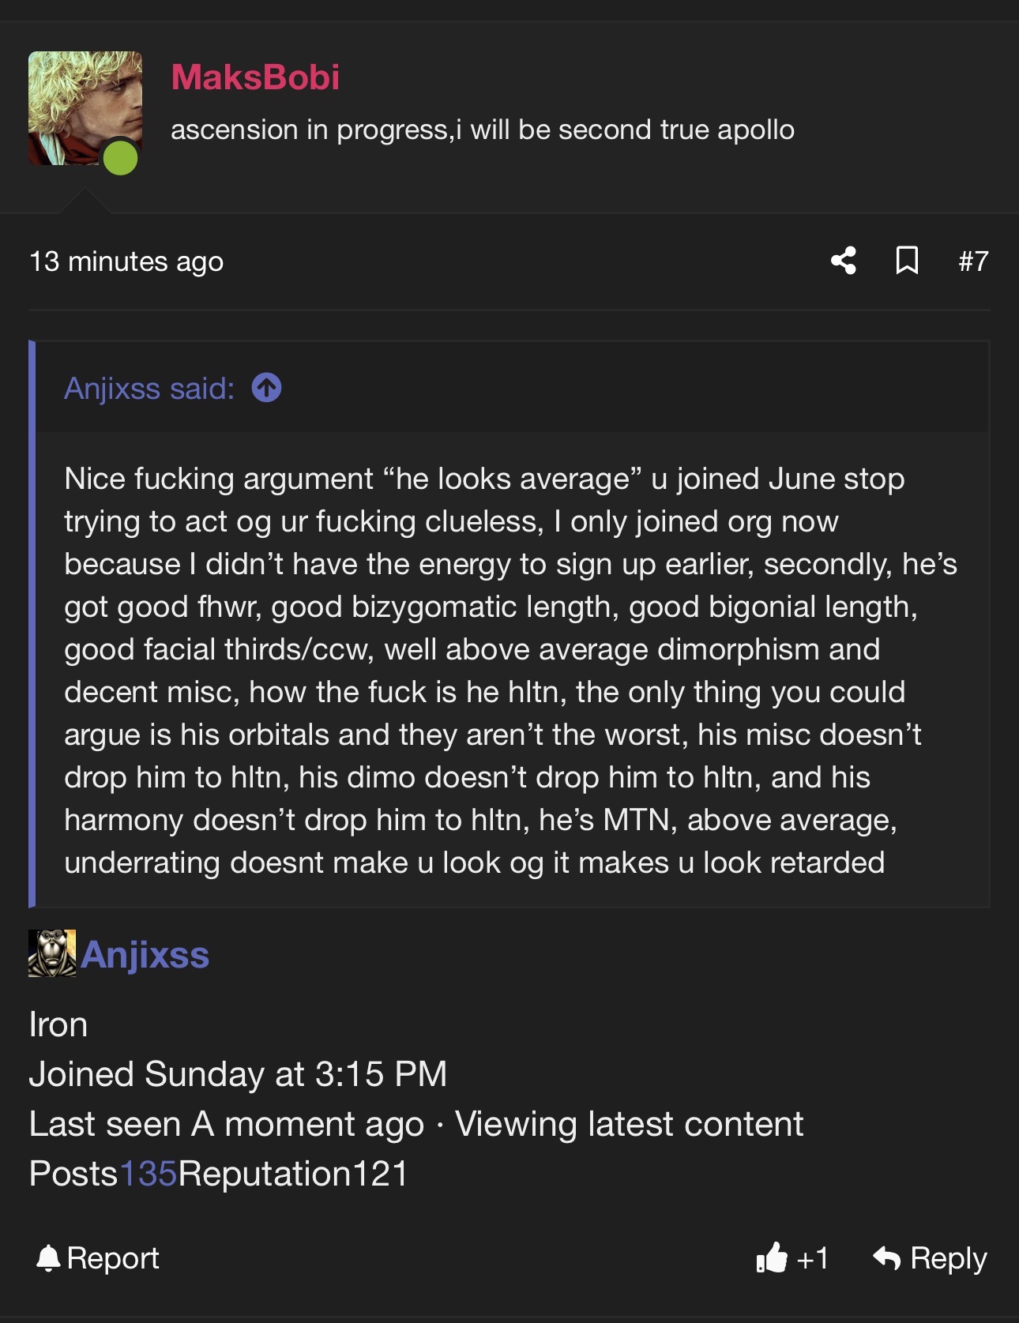Bookmark this post
The height and width of the screenshot is (1323, 1019).
[x=907, y=261]
